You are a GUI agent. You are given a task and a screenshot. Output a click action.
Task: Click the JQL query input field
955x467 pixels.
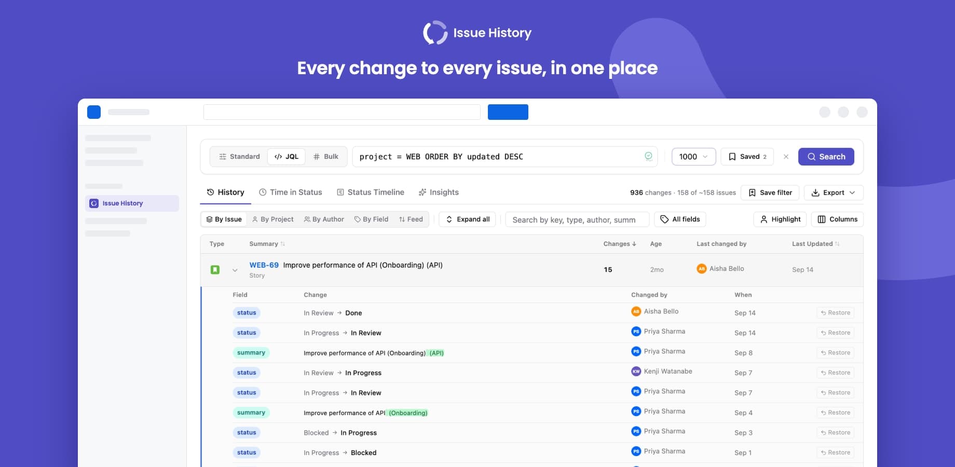coord(505,157)
